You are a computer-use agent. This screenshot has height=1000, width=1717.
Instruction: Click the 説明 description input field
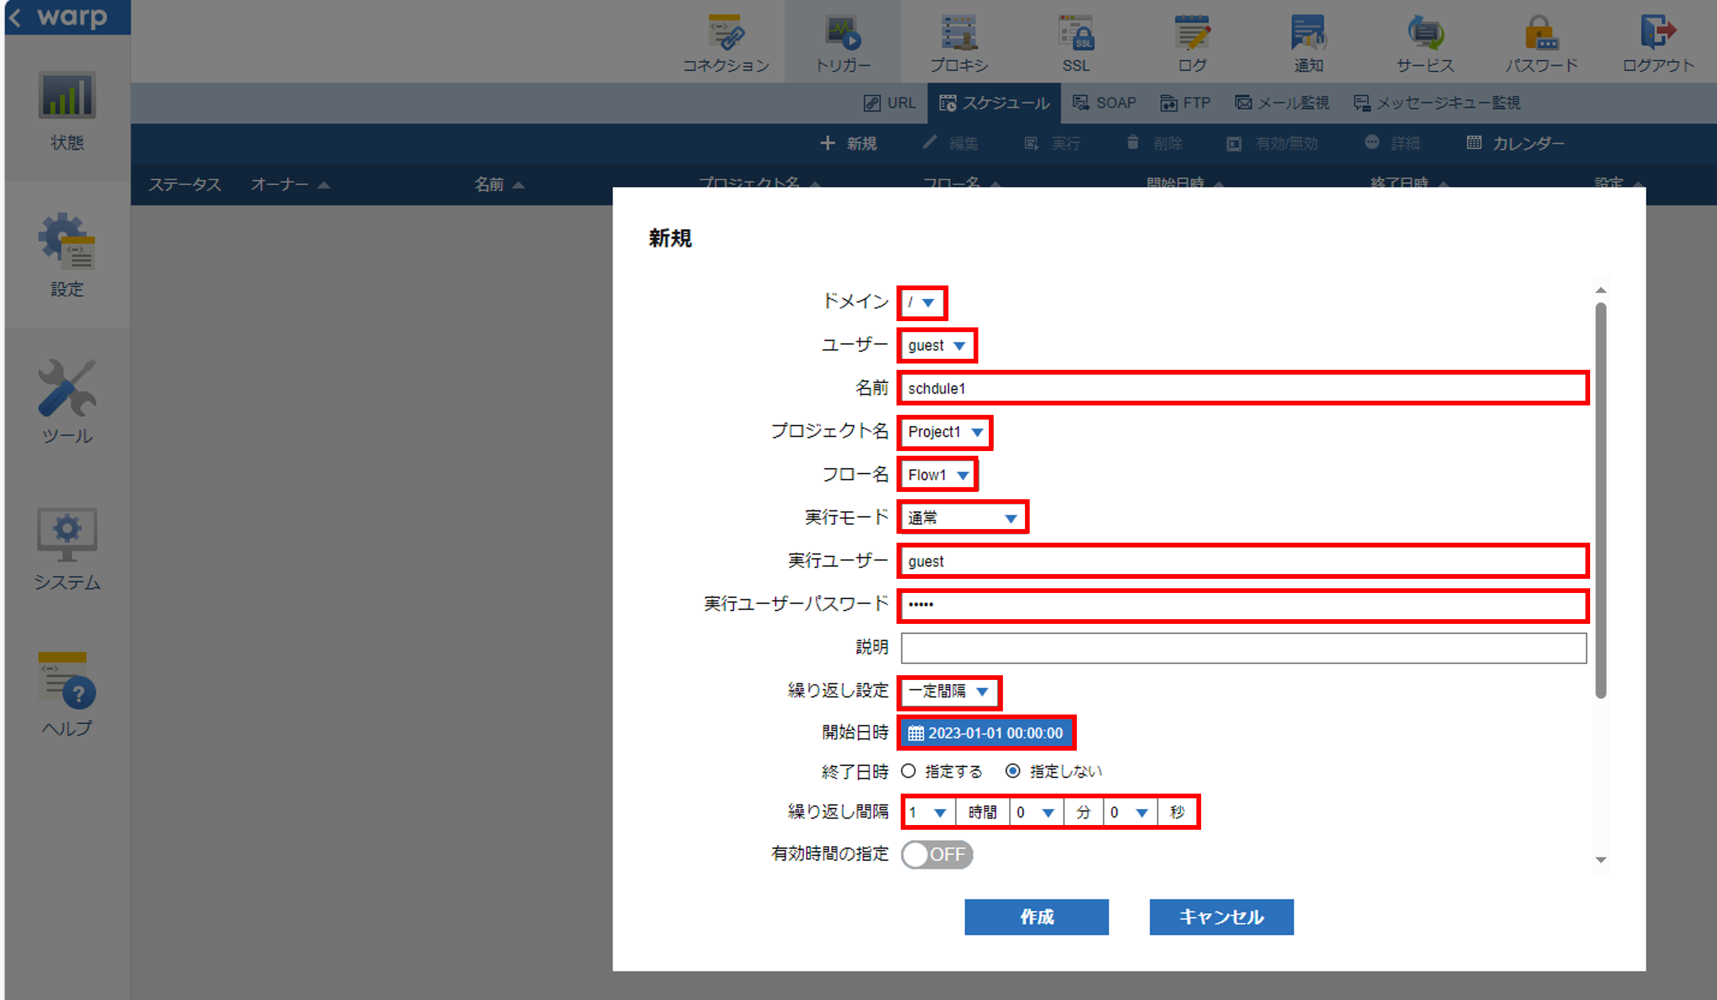click(x=1243, y=648)
